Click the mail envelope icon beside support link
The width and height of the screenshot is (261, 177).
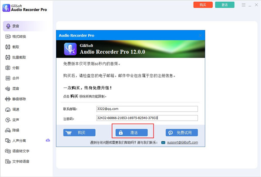[x=163, y=142]
